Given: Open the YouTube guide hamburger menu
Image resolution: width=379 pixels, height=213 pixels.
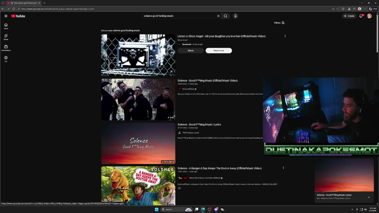Looking at the screenshot, I should click(6, 16).
